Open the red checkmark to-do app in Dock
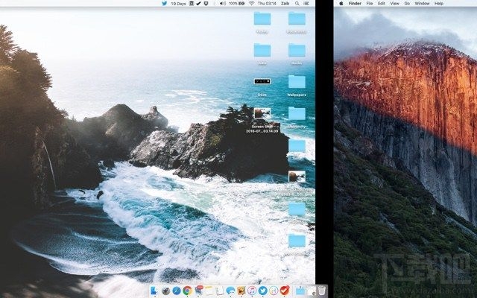Image resolution: width=477 pixels, height=298 pixels. click(x=285, y=291)
